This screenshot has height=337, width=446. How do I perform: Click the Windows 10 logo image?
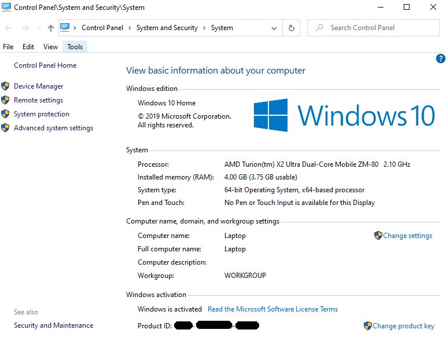tap(344, 115)
